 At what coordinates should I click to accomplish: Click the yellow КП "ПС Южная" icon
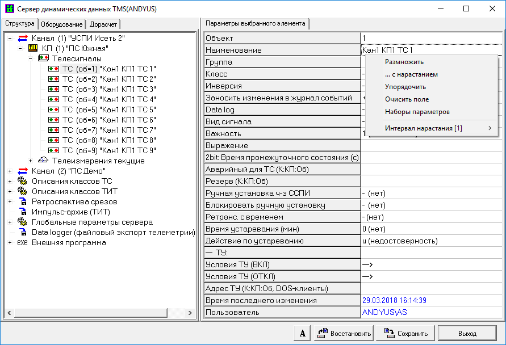coord(33,48)
